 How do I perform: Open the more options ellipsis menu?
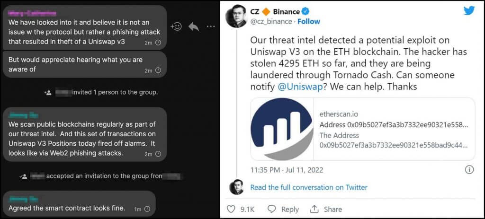point(210,26)
